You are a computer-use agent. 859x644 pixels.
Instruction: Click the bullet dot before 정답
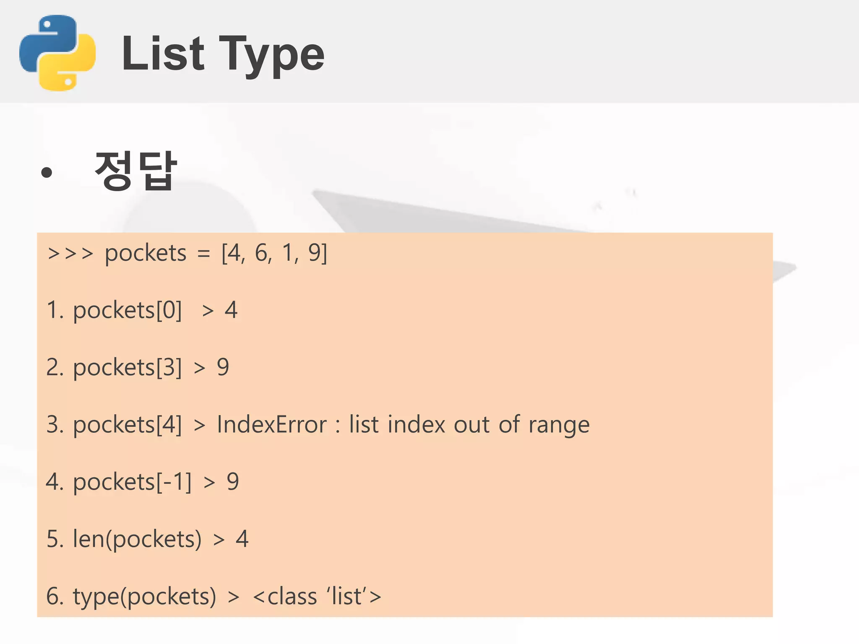click(x=47, y=172)
